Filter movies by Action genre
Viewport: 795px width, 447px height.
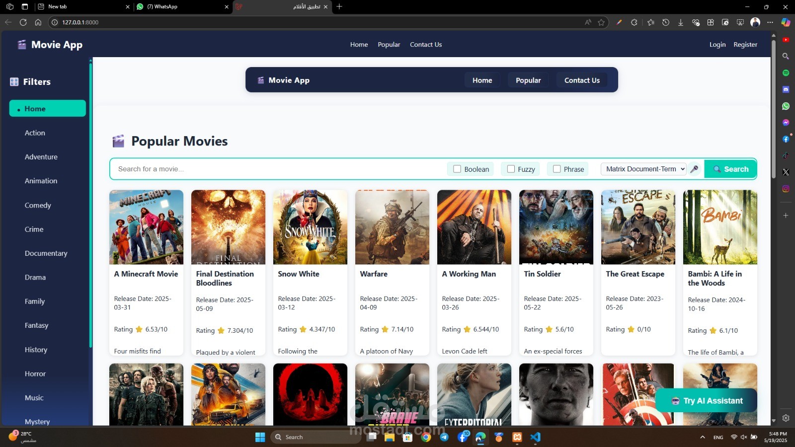35,133
